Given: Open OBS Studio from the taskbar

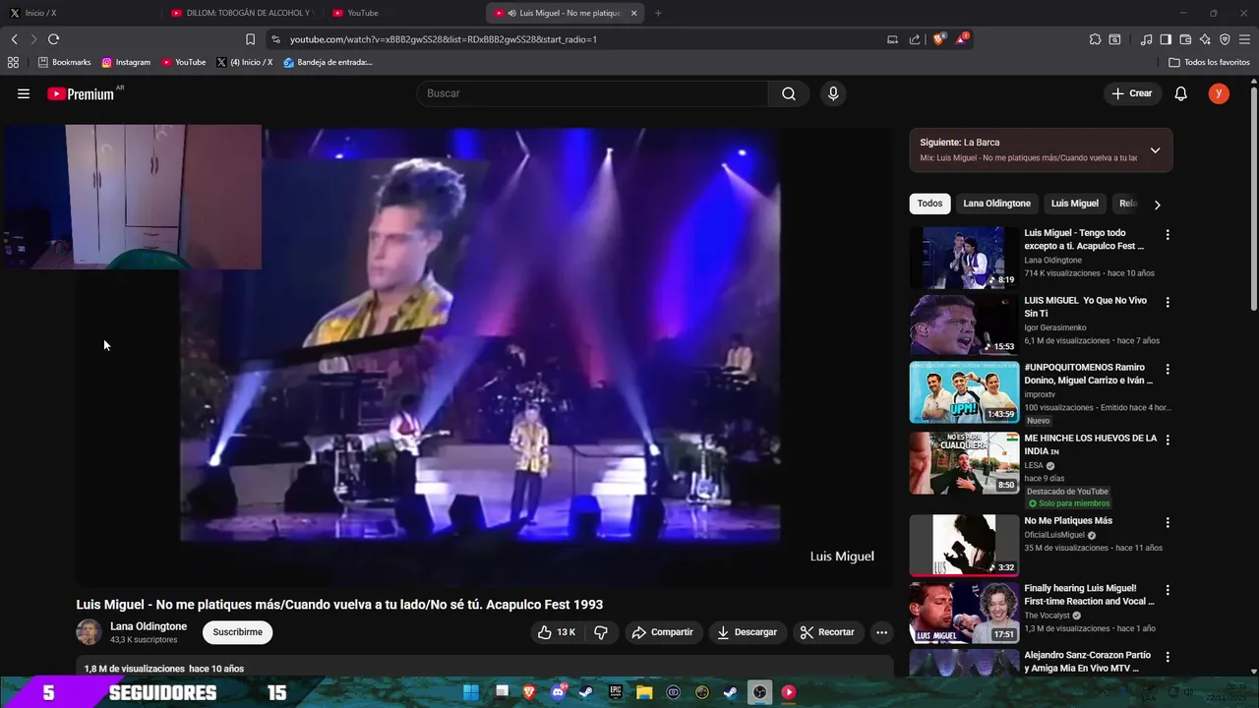Looking at the screenshot, I should [759, 692].
